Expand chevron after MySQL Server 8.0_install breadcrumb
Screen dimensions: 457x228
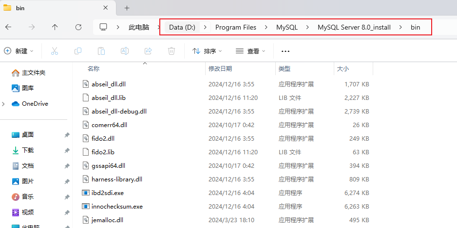pyautogui.click(x=400, y=27)
